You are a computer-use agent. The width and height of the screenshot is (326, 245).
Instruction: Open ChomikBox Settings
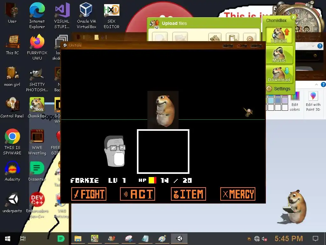(279, 89)
